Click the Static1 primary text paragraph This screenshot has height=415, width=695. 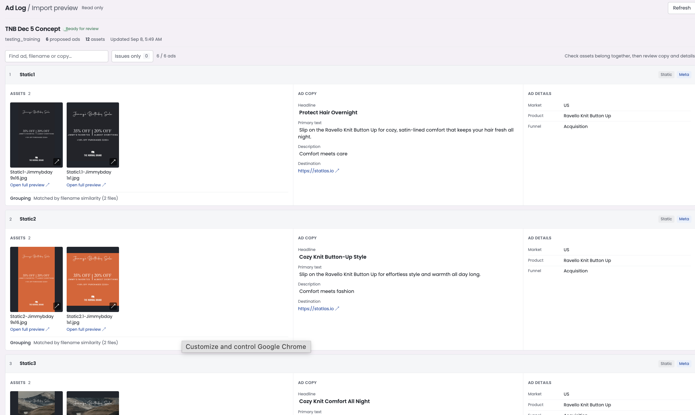pos(406,133)
